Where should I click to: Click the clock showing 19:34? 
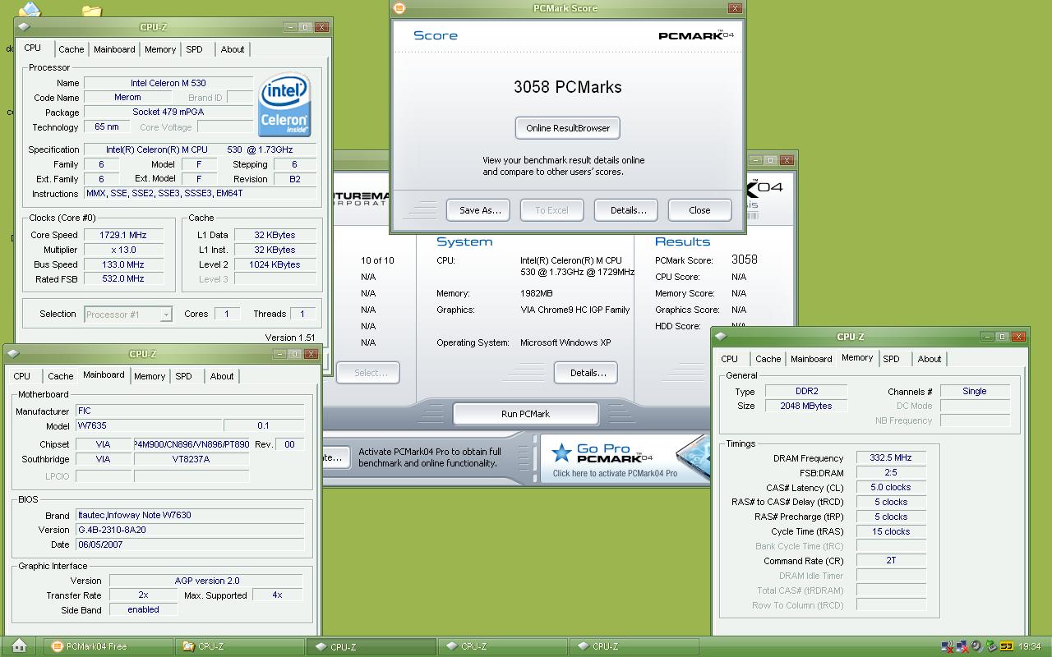coord(1029,646)
